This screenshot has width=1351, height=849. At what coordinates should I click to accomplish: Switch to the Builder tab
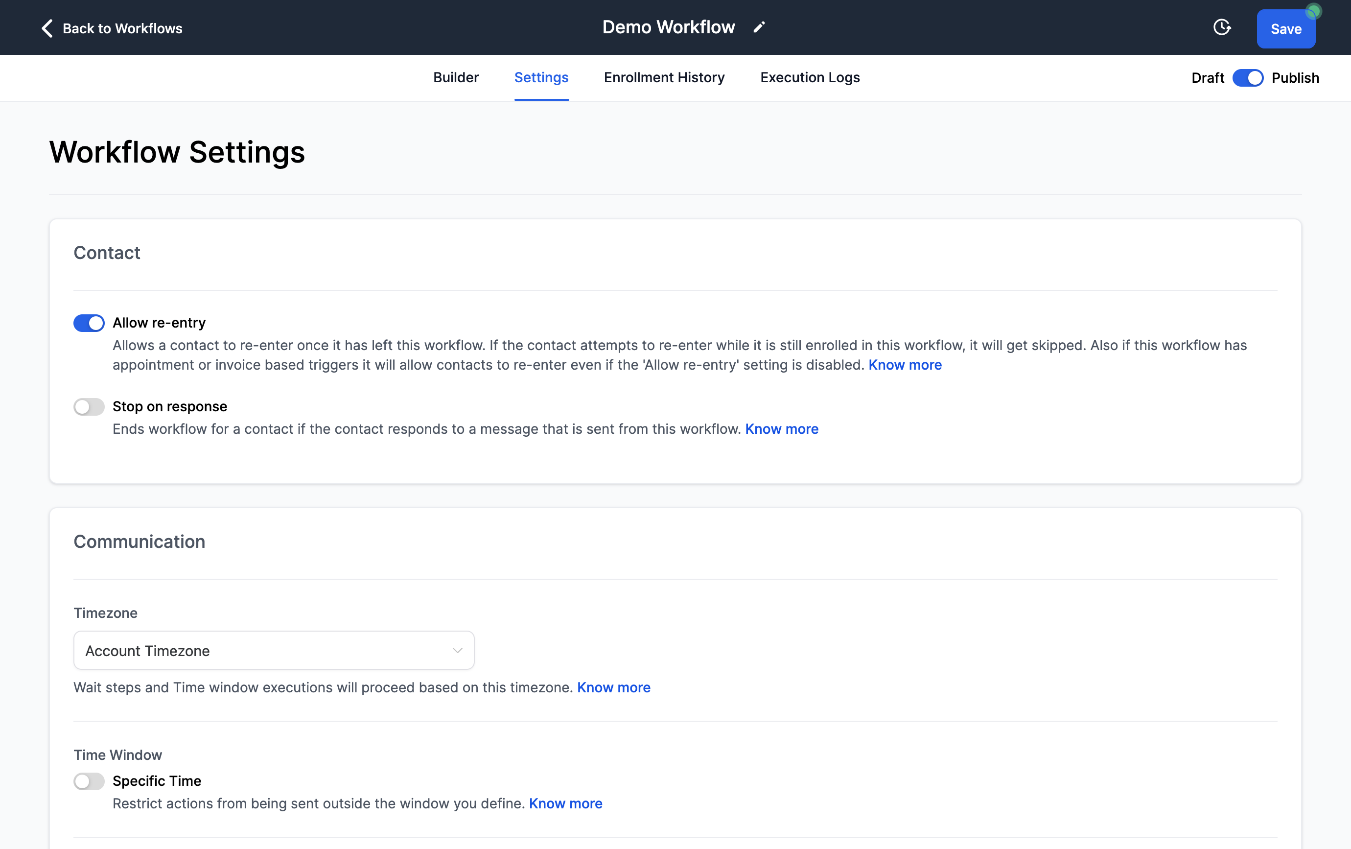click(x=456, y=77)
